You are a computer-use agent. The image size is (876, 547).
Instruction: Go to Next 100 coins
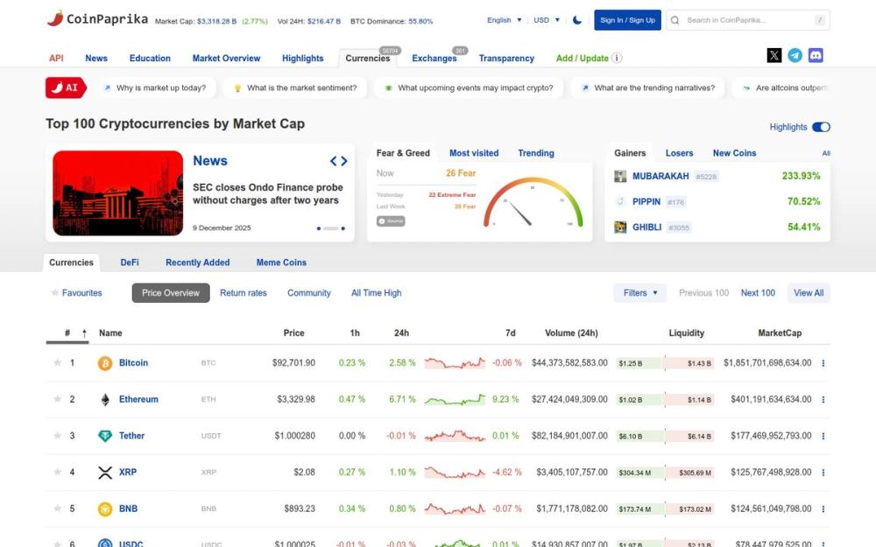coord(758,293)
